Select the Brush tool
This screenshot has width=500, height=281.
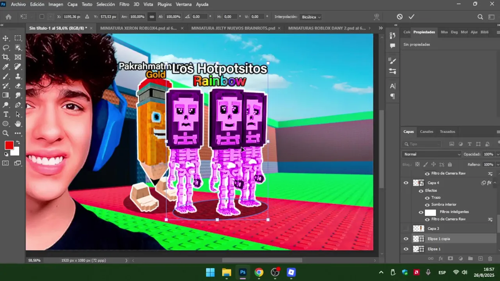tap(6, 76)
